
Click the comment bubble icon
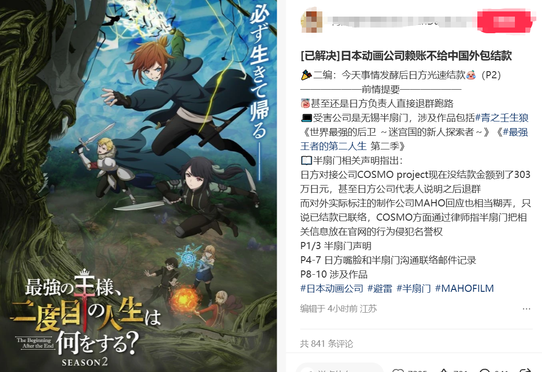pyautogui.click(x=484, y=370)
